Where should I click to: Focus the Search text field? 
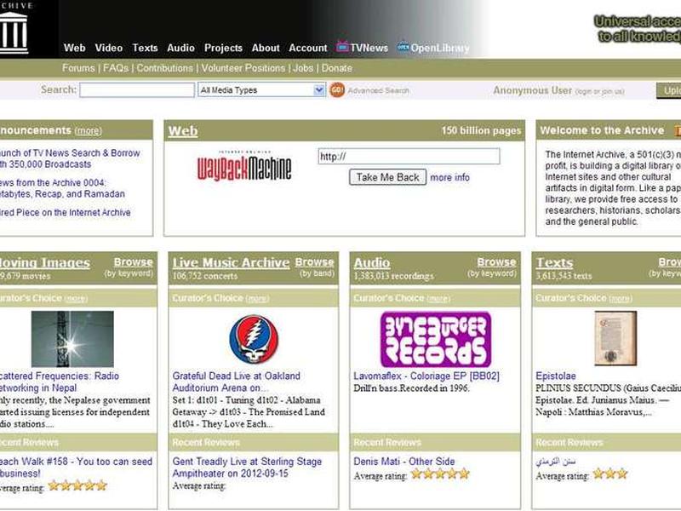pos(137,90)
